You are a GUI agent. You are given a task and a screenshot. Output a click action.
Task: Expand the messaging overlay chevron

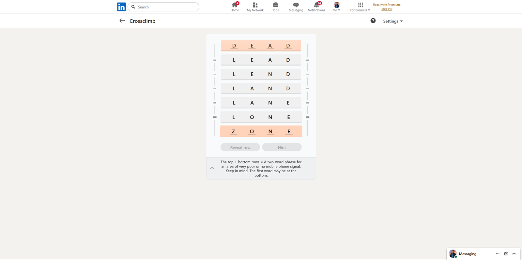tap(514, 254)
